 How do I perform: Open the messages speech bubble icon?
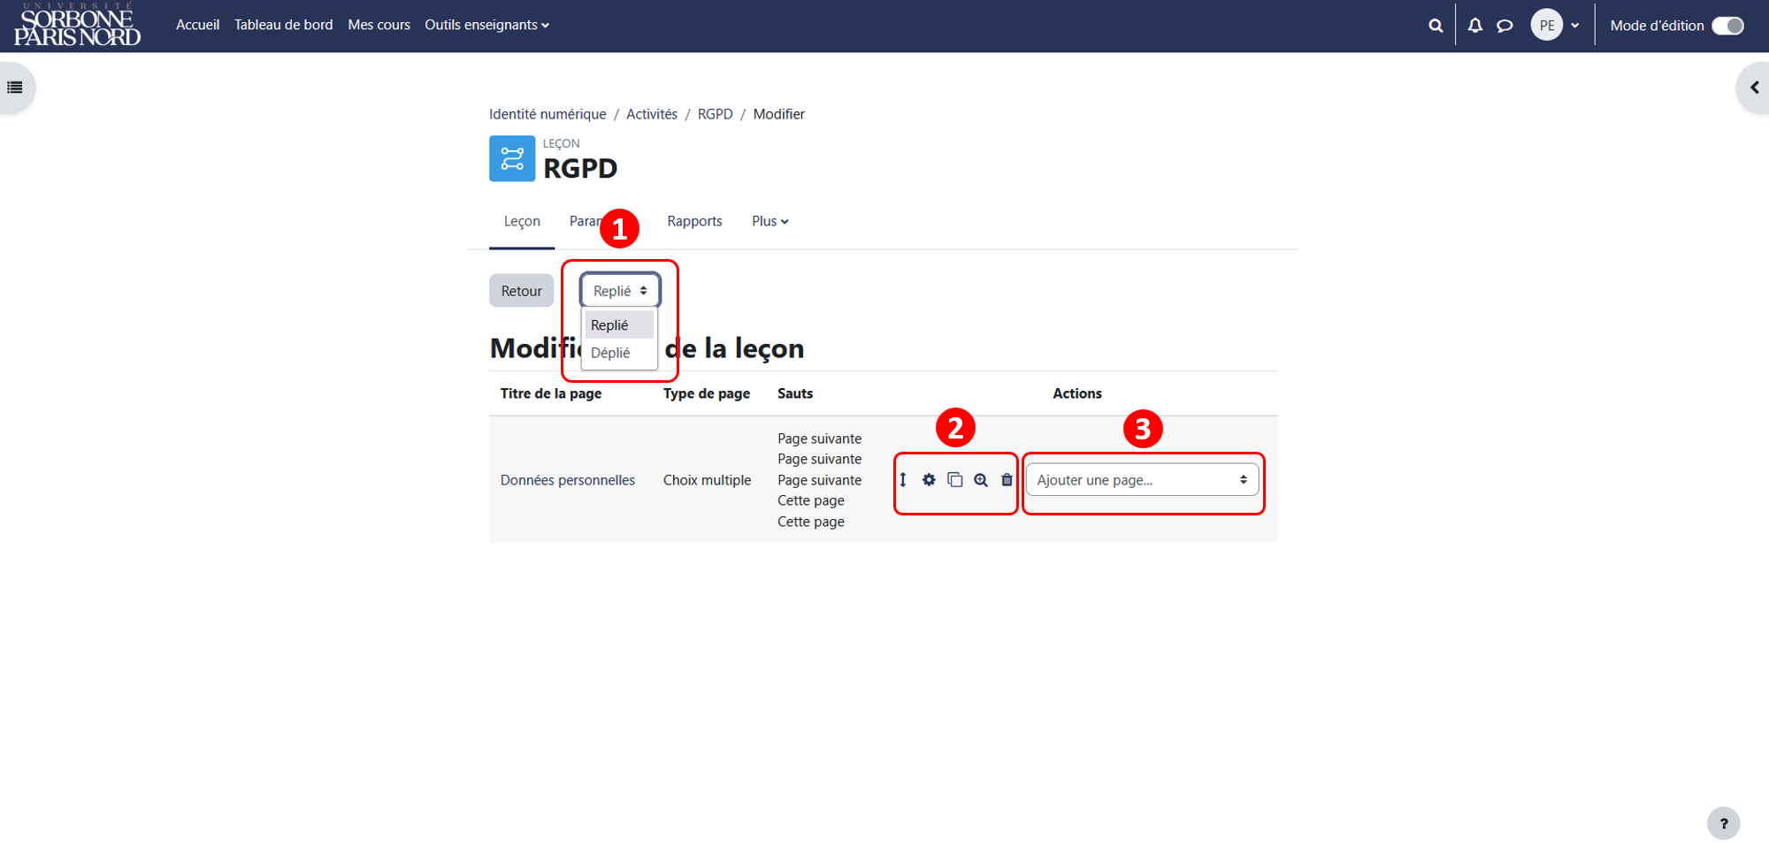click(x=1505, y=26)
